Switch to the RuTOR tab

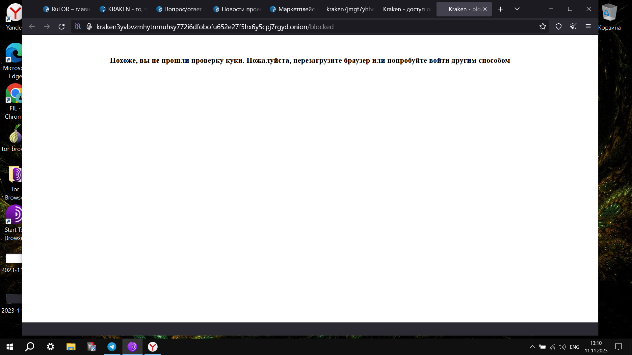pos(67,9)
